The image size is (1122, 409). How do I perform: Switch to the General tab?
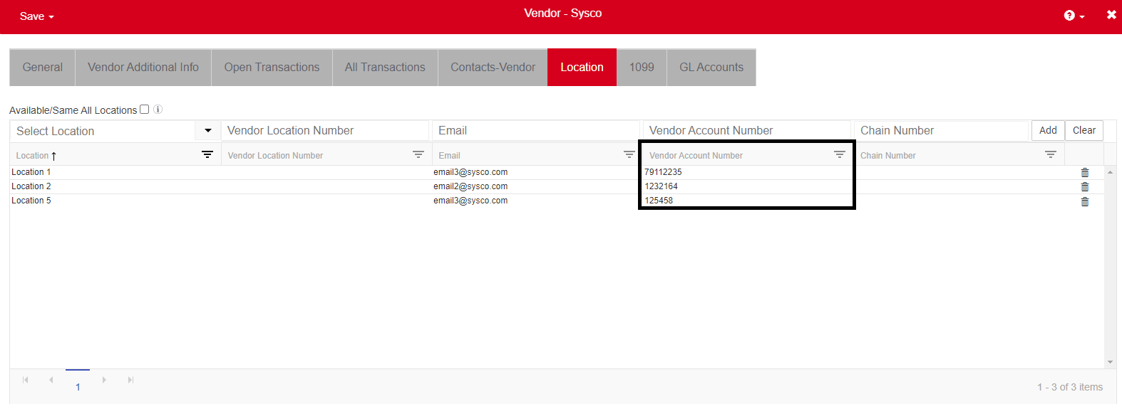click(43, 68)
